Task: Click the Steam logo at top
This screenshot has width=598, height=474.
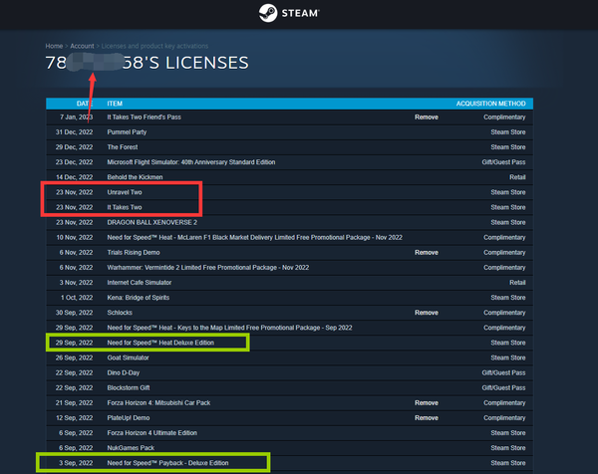Action: point(289,13)
